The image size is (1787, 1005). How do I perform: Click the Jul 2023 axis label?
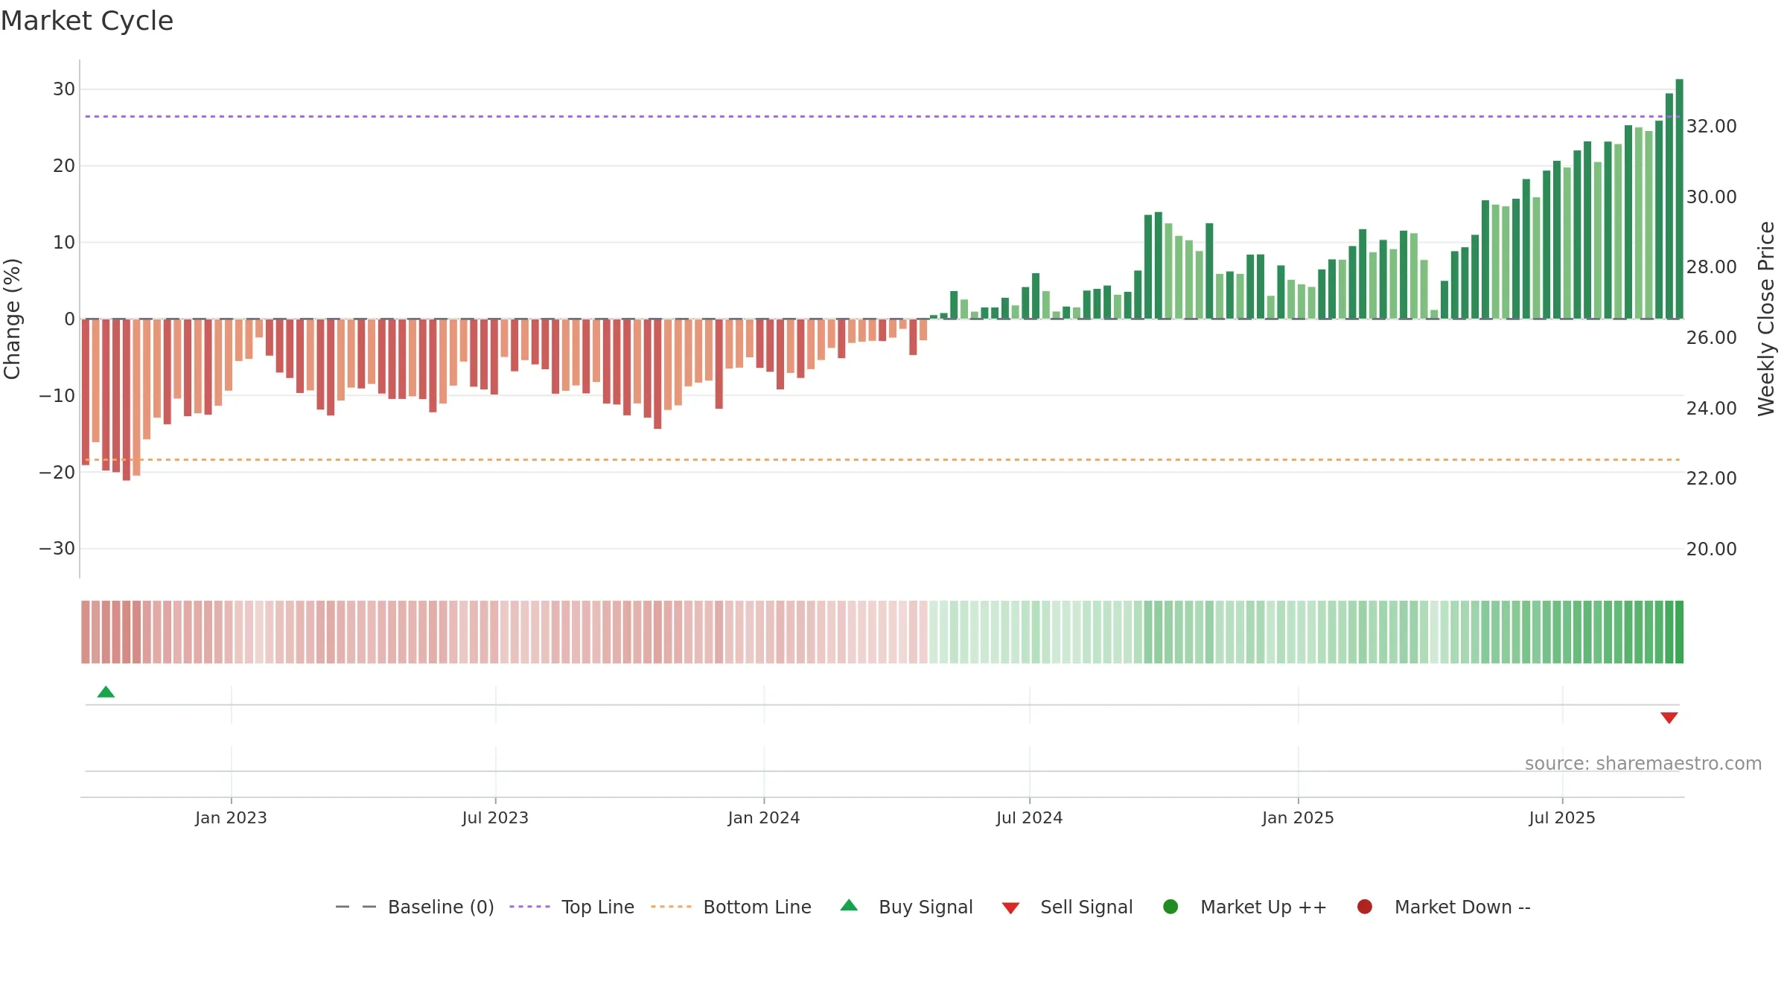tap(495, 817)
